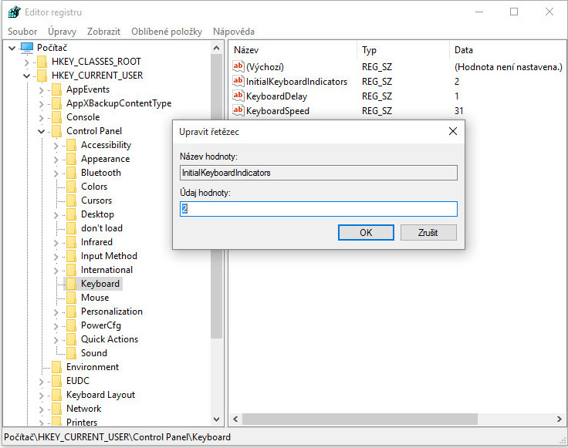Viewport: 568px width, 448px height.
Task: Expand the Quick Actions subkey
Action: [x=56, y=340]
